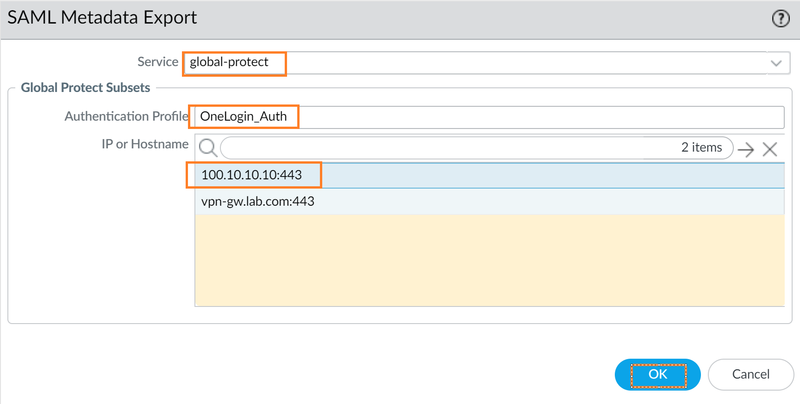Click the Service field label

pyautogui.click(x=157, y=62)
